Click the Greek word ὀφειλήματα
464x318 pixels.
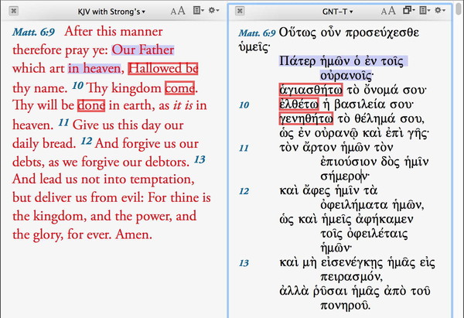pos(354,205)
